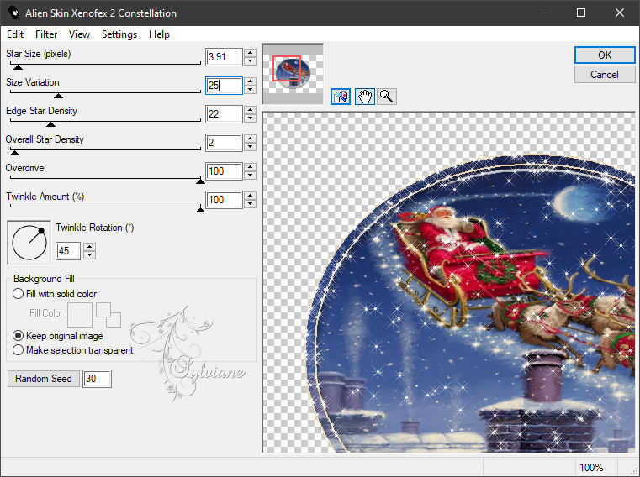Viewport: 640px width, 477px height.
Task: Maximize the Constellation window
Action: coord(581,13)
